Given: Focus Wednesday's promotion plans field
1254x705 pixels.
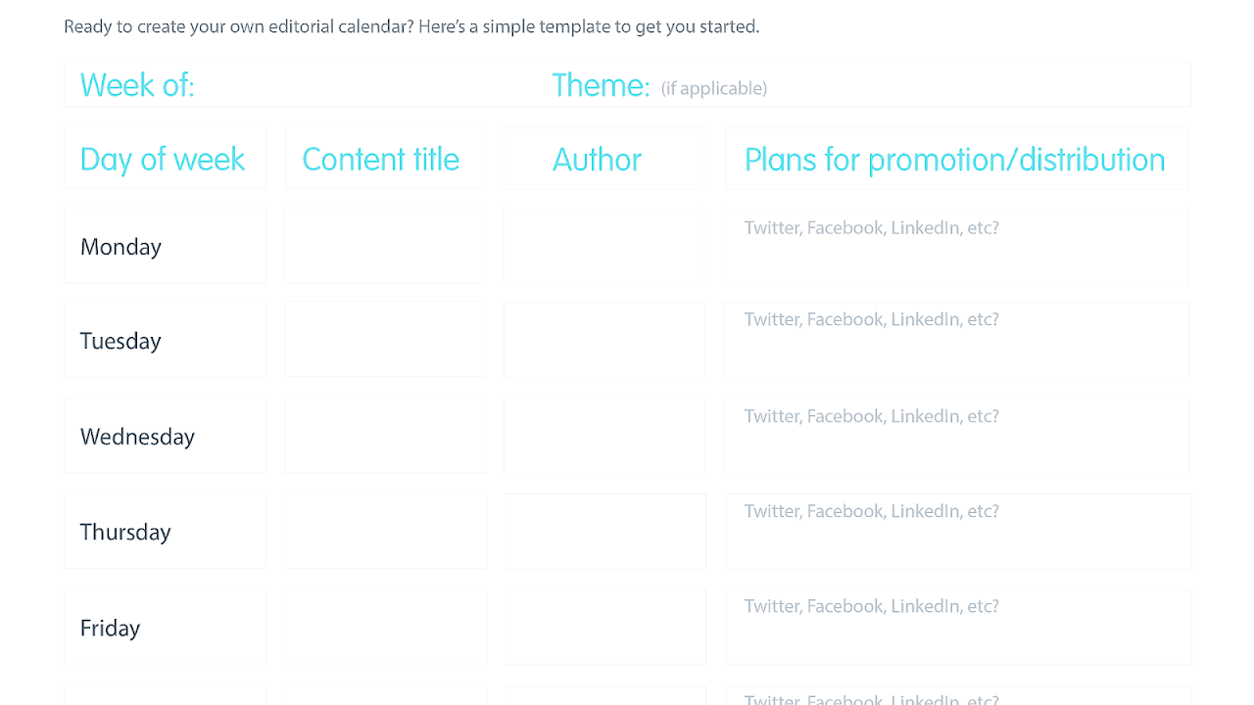Looking at the screenshot, I should [x=955, y=436].
